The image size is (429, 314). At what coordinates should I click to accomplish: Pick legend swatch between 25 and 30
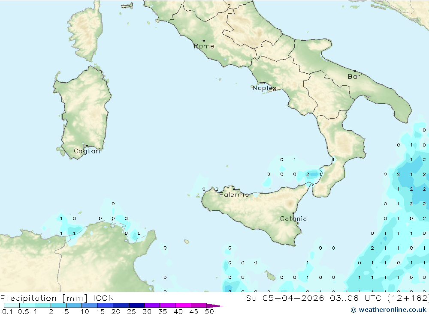tap(136, 305)
